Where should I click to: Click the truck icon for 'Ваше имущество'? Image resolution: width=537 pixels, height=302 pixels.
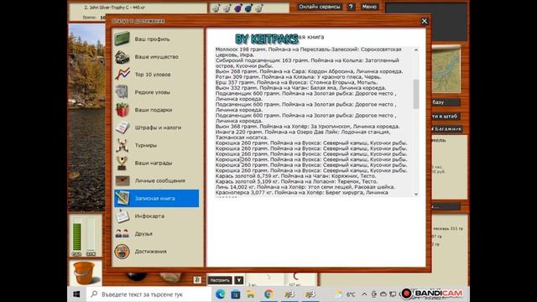pos(122,57)
